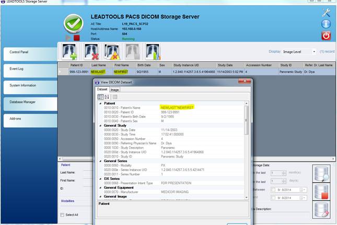Toggle the Select All modalities checkbox
This screenshot has width=337, height=225.
[62, 215]
